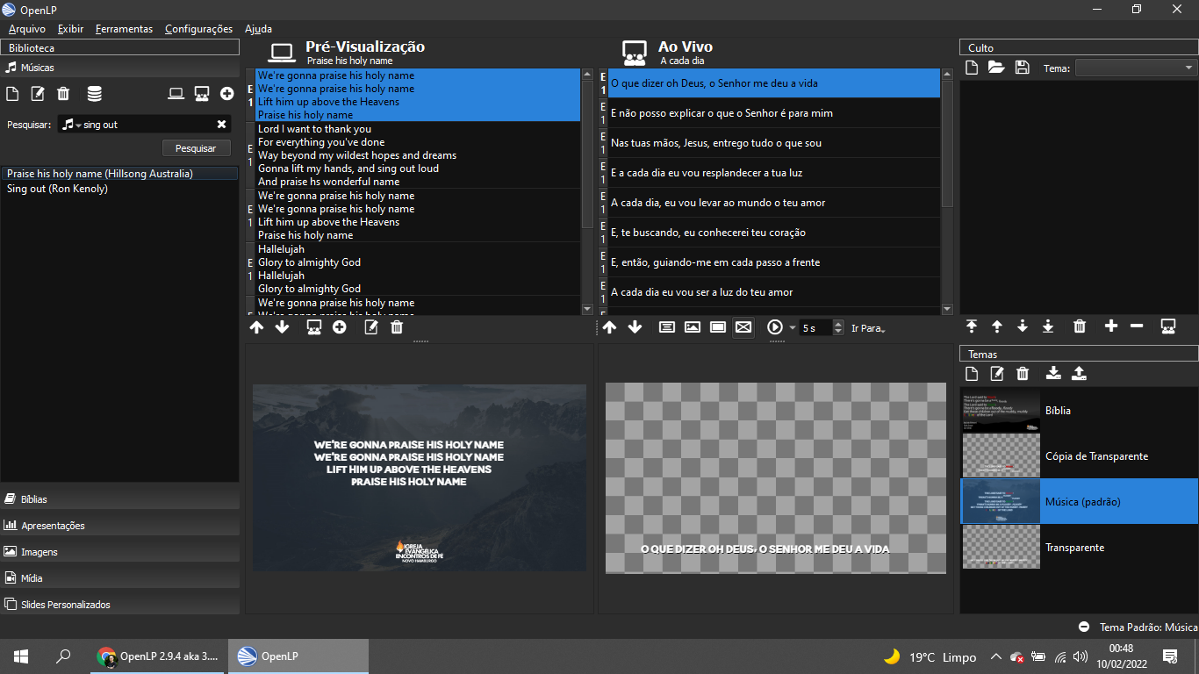Image resolution: width=1199 pixels, height=674 pixels.
Task: Select the Bíblia theme thumbnail
Action: coord(1001,410)
